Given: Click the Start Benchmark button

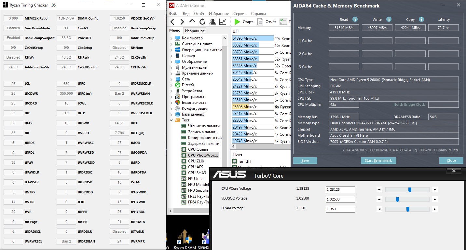Looking at the screenshot, I should (378, 160).
